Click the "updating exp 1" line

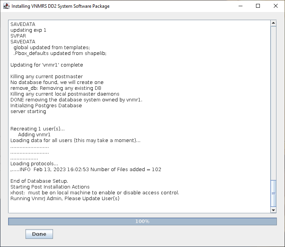(x=28, y=30)
